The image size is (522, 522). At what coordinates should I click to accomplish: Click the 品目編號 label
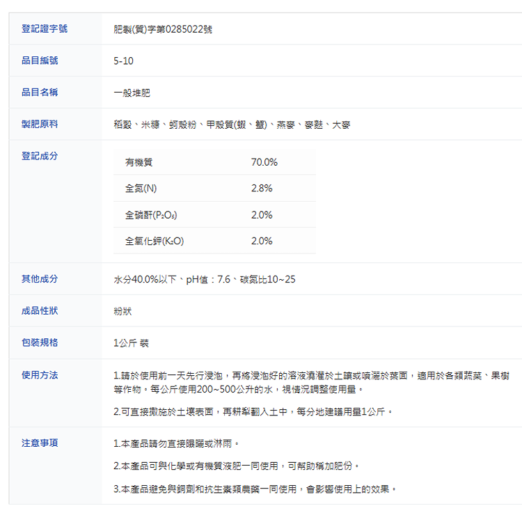[40, 61]
